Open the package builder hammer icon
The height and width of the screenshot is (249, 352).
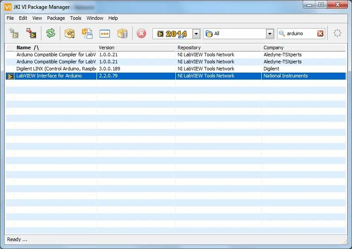click(69, 33)
